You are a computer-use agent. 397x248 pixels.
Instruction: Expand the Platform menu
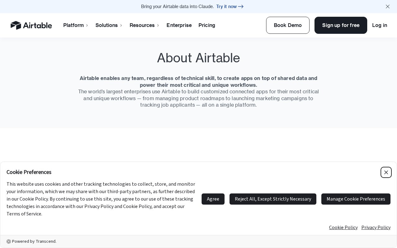coord(76,25)
